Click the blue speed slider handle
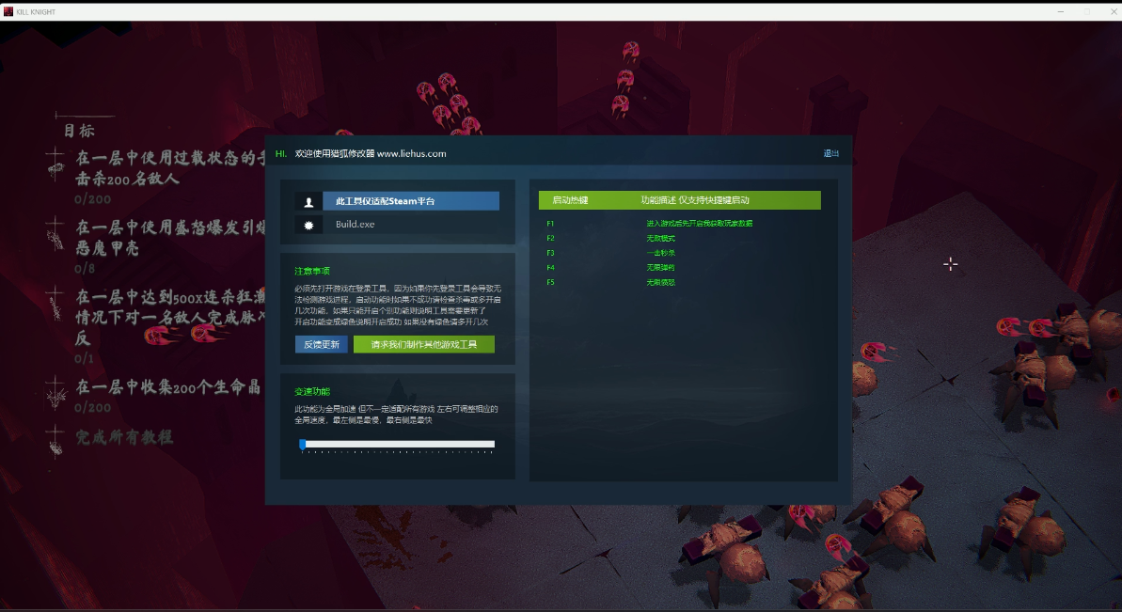Image resolution: width=1122 pixels, height=612 pixels. pos(303,445)
